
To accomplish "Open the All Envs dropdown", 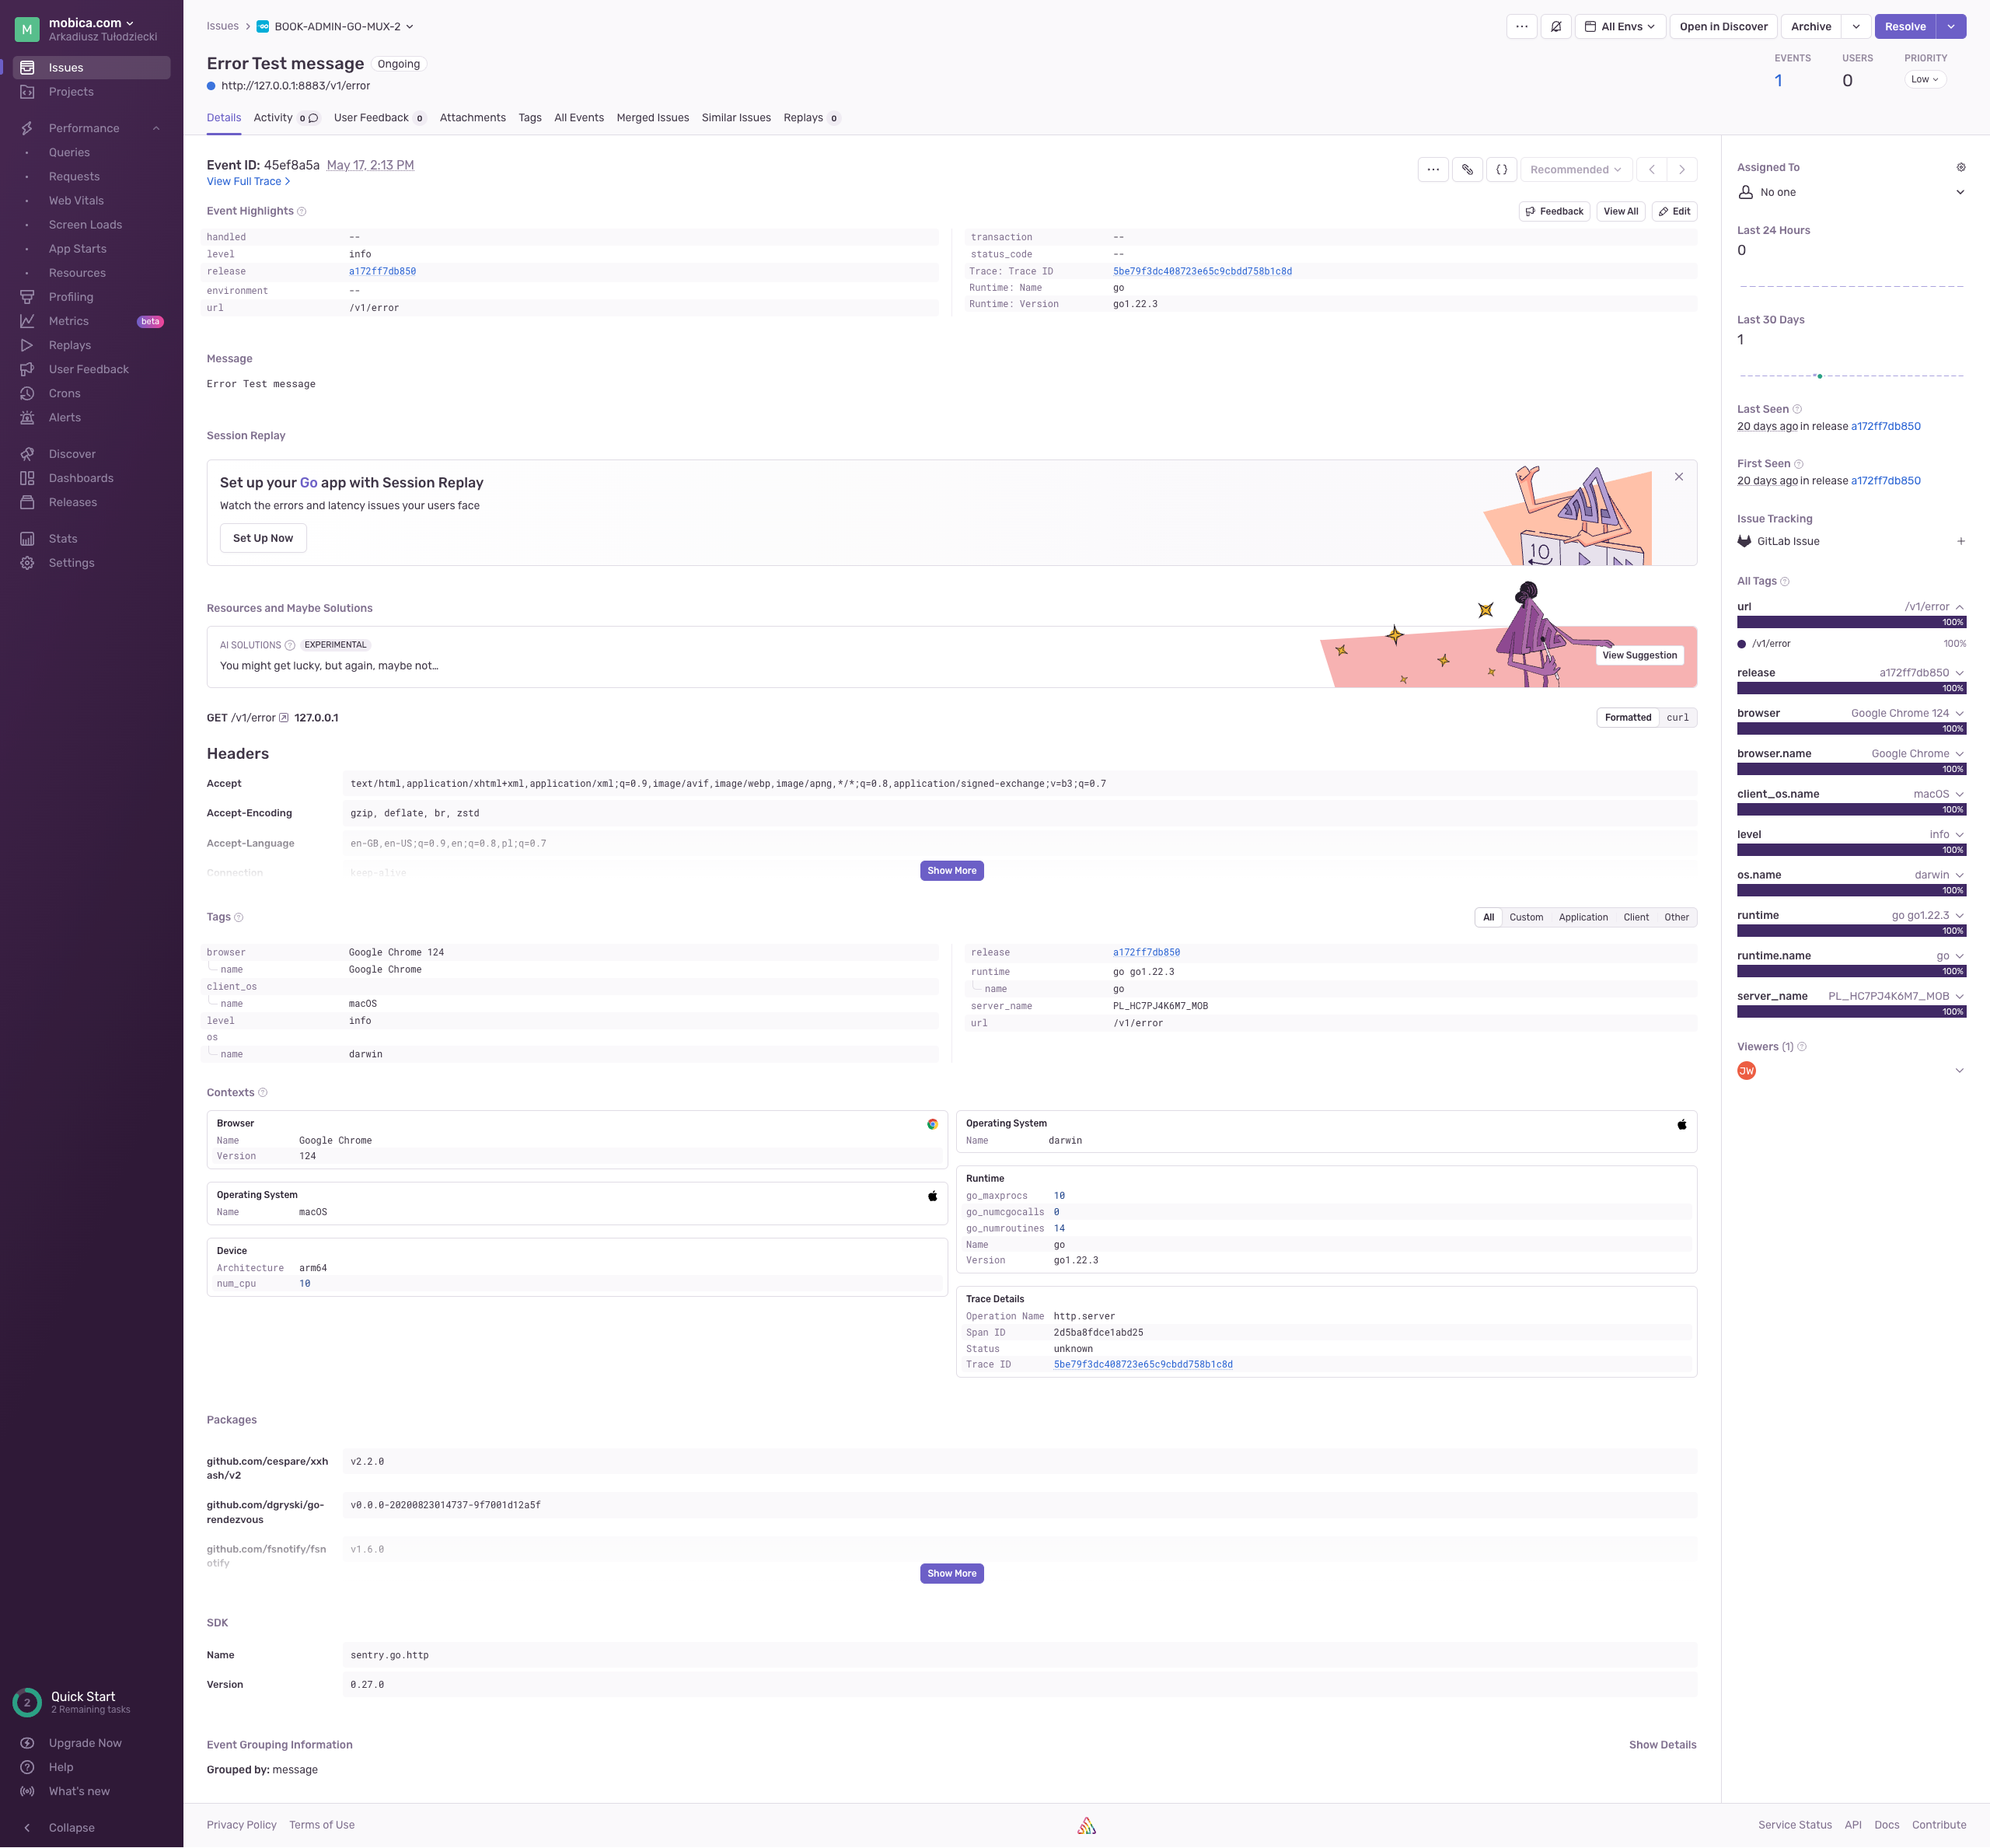I will (x=1619, y=27).
